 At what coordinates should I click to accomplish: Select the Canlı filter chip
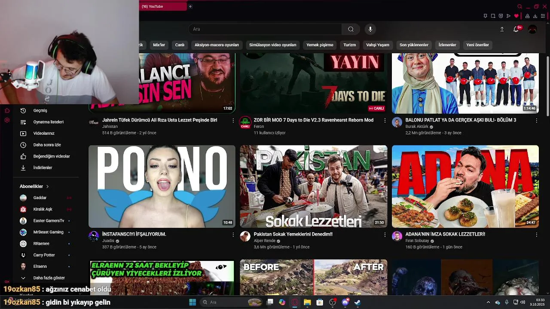coord(180,45)
